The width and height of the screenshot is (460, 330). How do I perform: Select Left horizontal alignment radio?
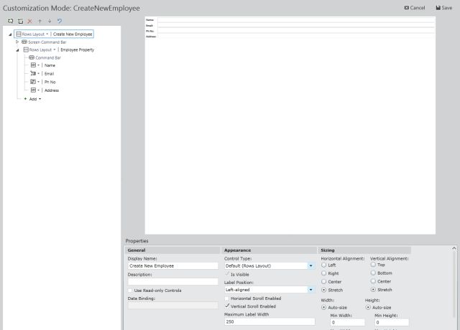click(x=324, y=265)
